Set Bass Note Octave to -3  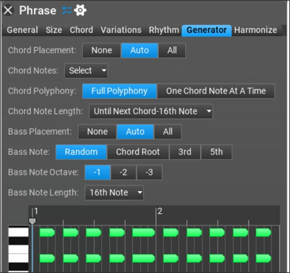149,172
